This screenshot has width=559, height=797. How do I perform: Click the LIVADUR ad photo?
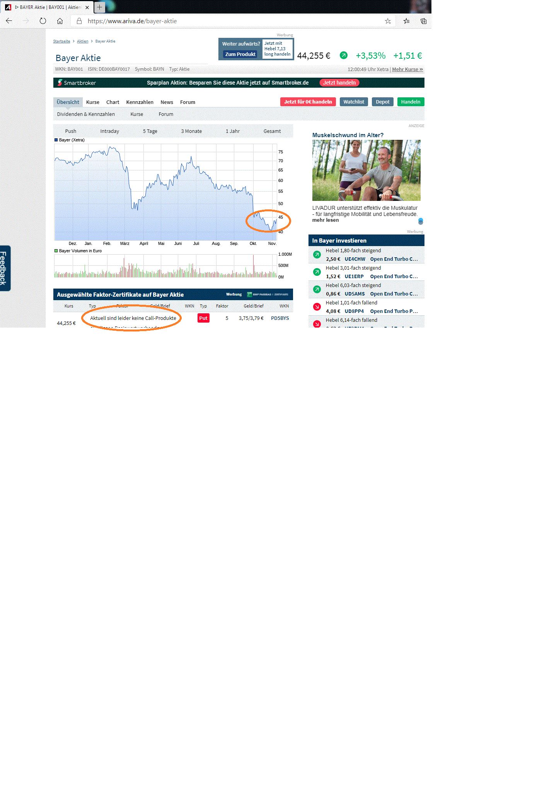[x=366, y=170]
